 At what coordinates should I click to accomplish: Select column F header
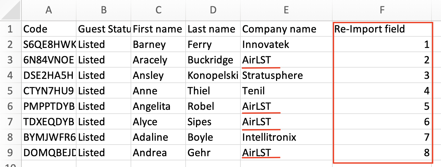pyautogui.click(x=382, y=10)
